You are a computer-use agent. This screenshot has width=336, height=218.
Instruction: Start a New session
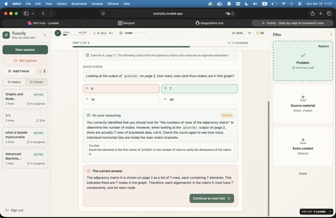[25, 50]
